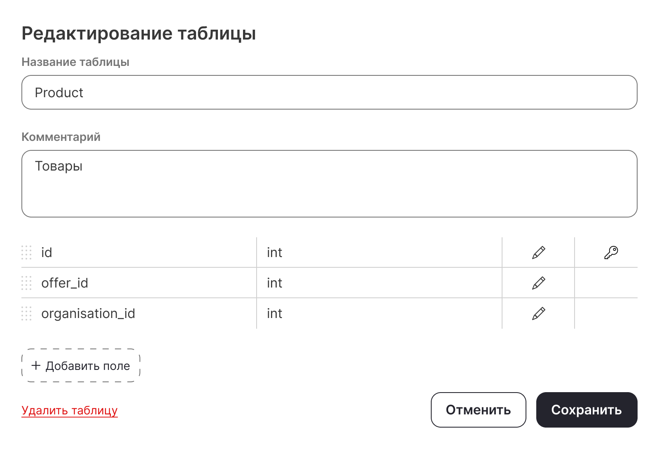659x449 pixels.
Task: Click the empty key cell for offer_id
Action: 606,283
